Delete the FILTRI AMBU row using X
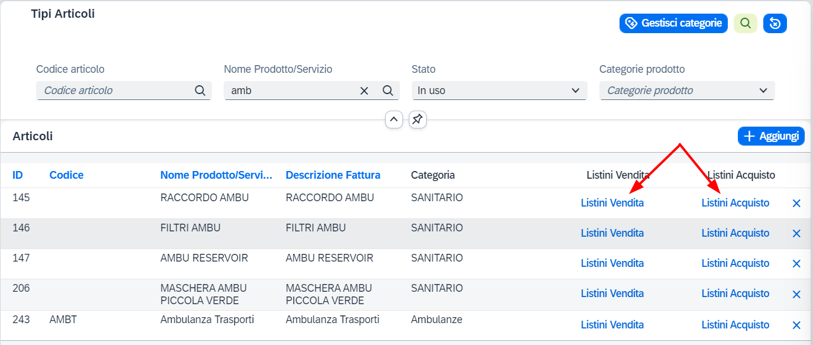813x345 pixels. coord(796,233)
